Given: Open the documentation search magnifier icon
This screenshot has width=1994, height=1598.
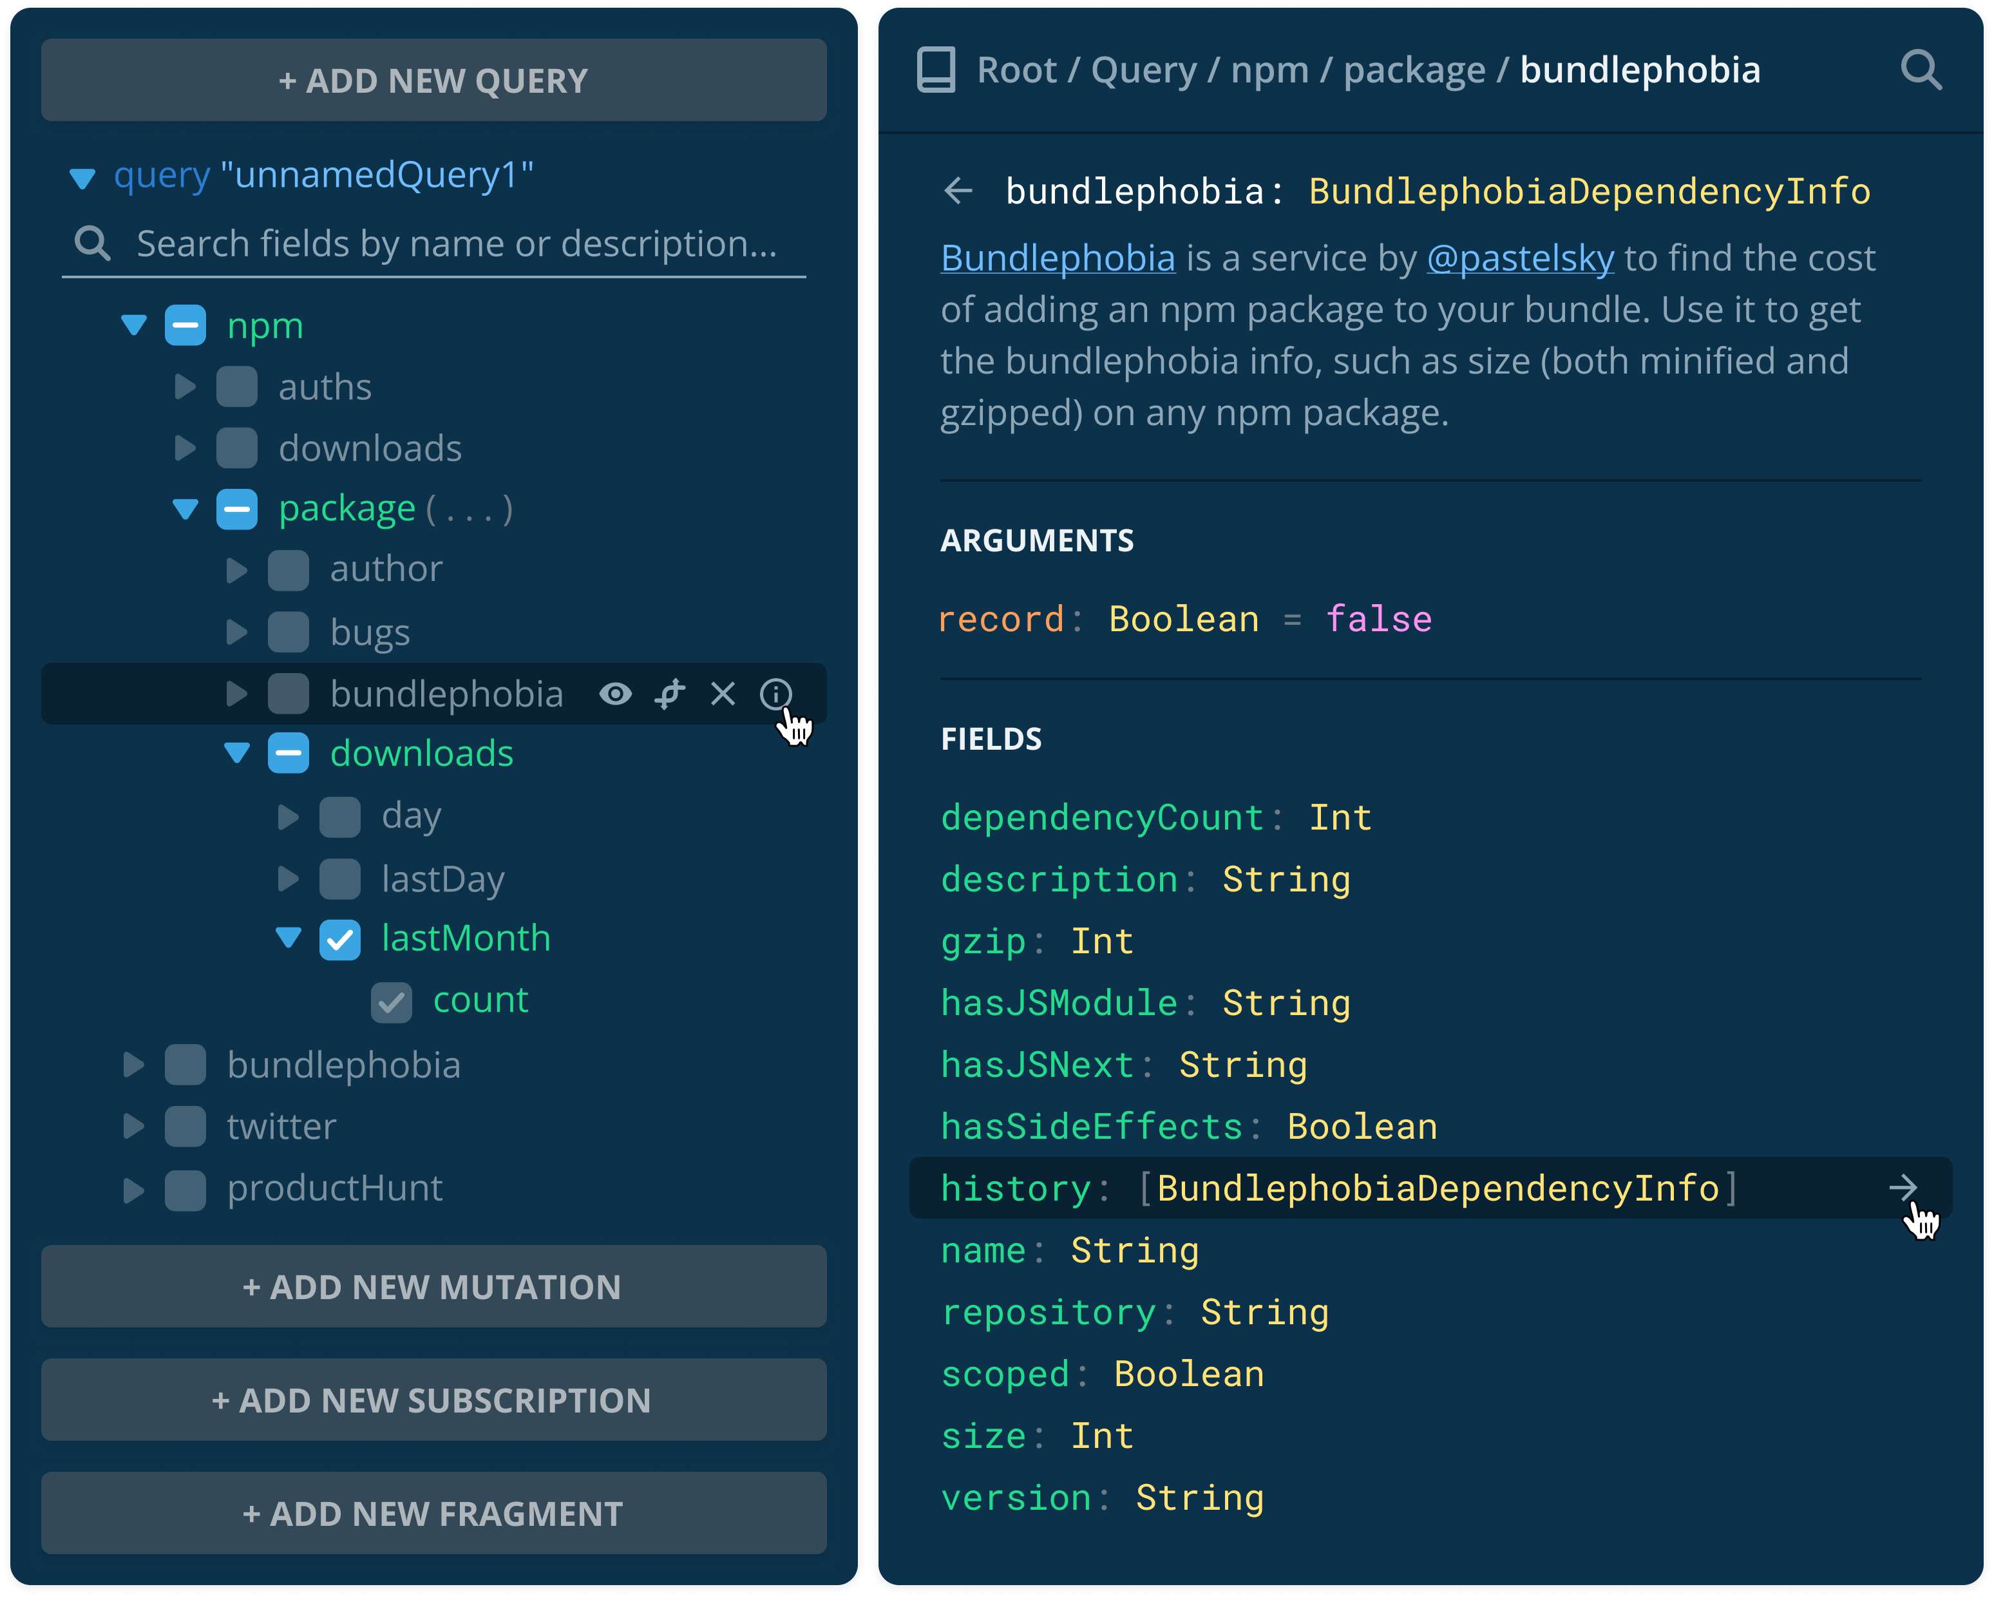Looking at the screenshot, I should pyautogui.click(x=1920, y=70).
